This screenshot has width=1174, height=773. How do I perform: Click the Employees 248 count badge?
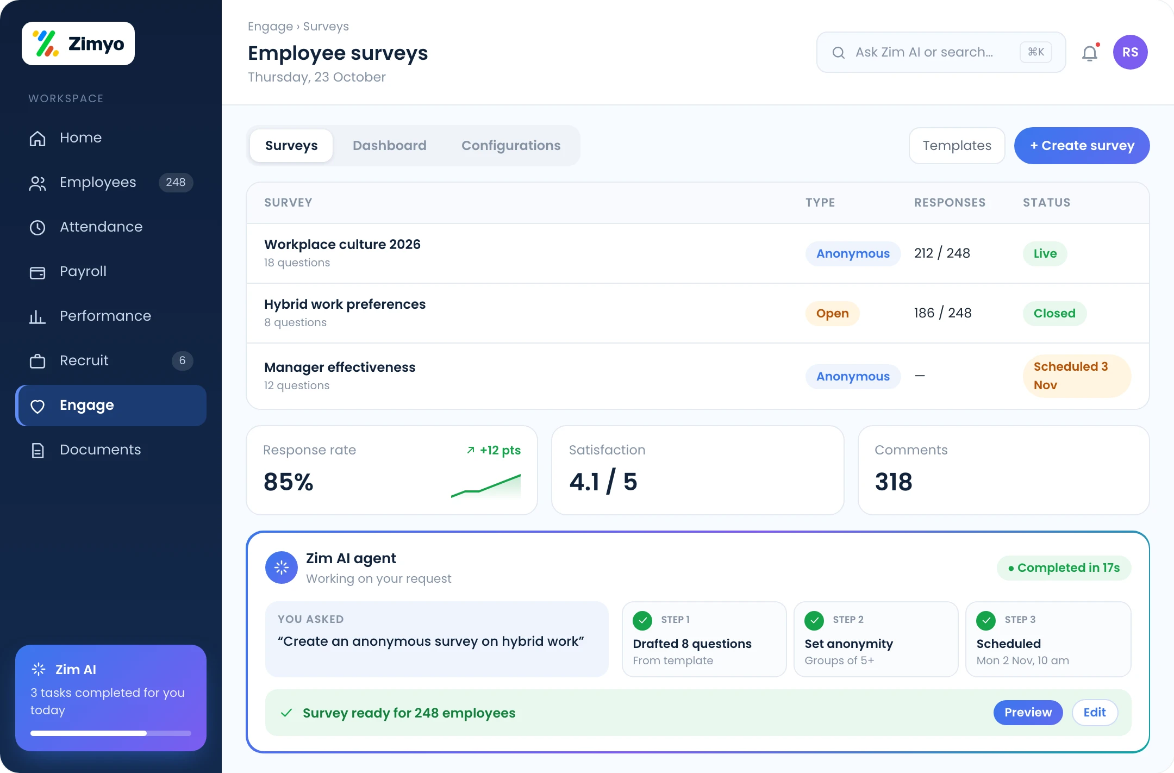coord(176,183)
